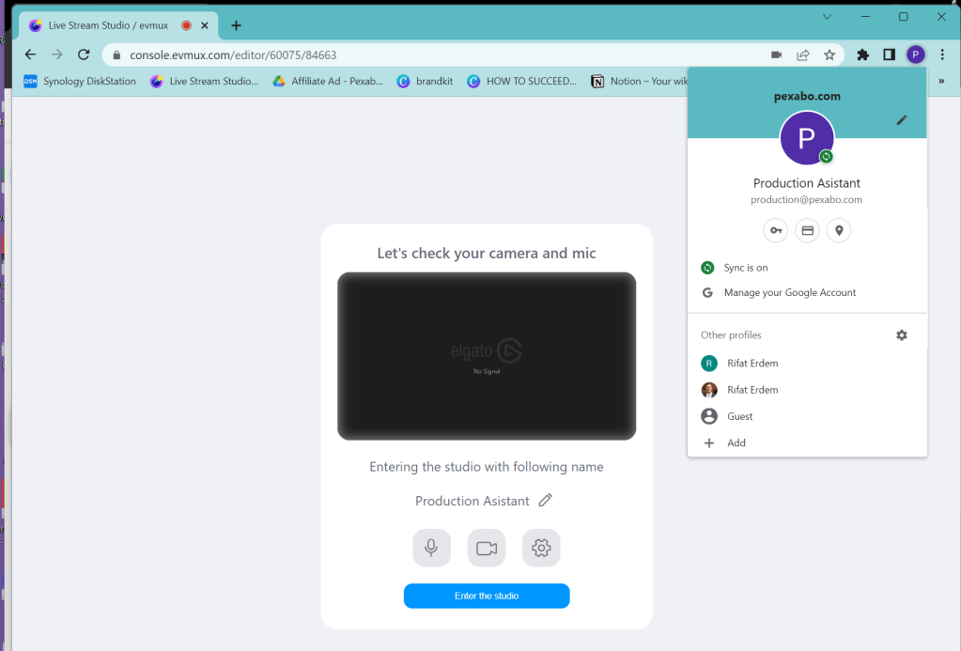Open tab search chevron in title bar

[828, 17]
